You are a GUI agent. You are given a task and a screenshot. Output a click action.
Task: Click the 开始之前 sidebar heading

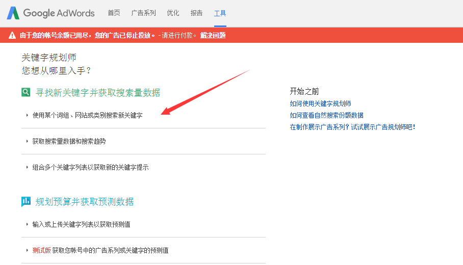(x=304, y=91)
